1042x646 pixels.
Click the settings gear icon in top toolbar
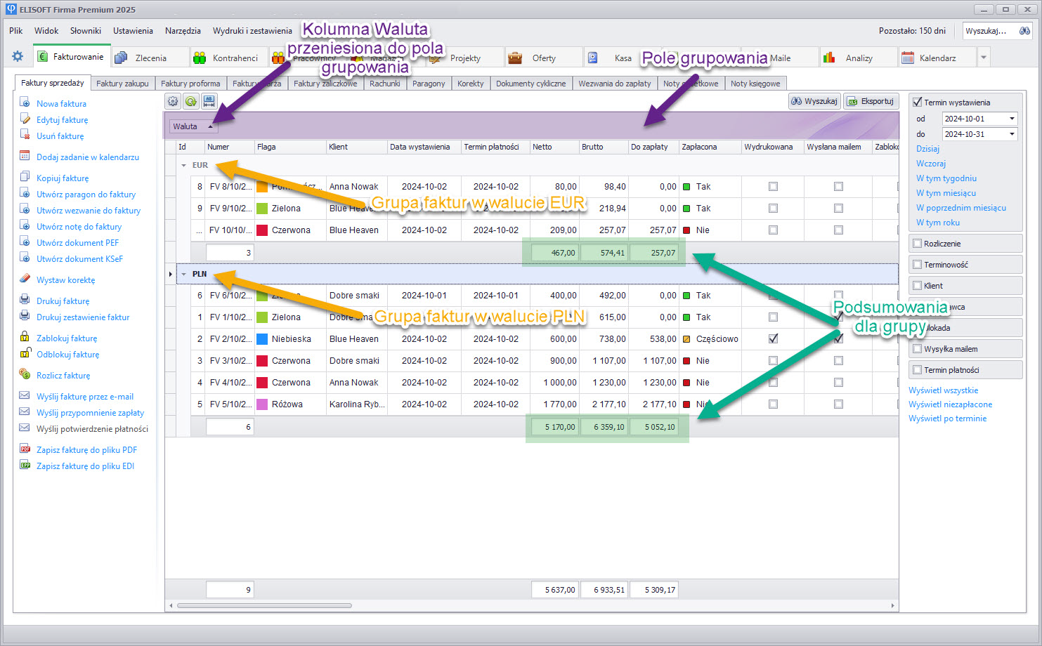pos(18,57)
